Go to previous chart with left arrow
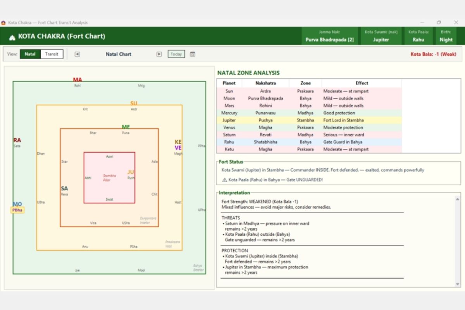The width and height of the screenshot is (465, 310). (x=77, y=54)
